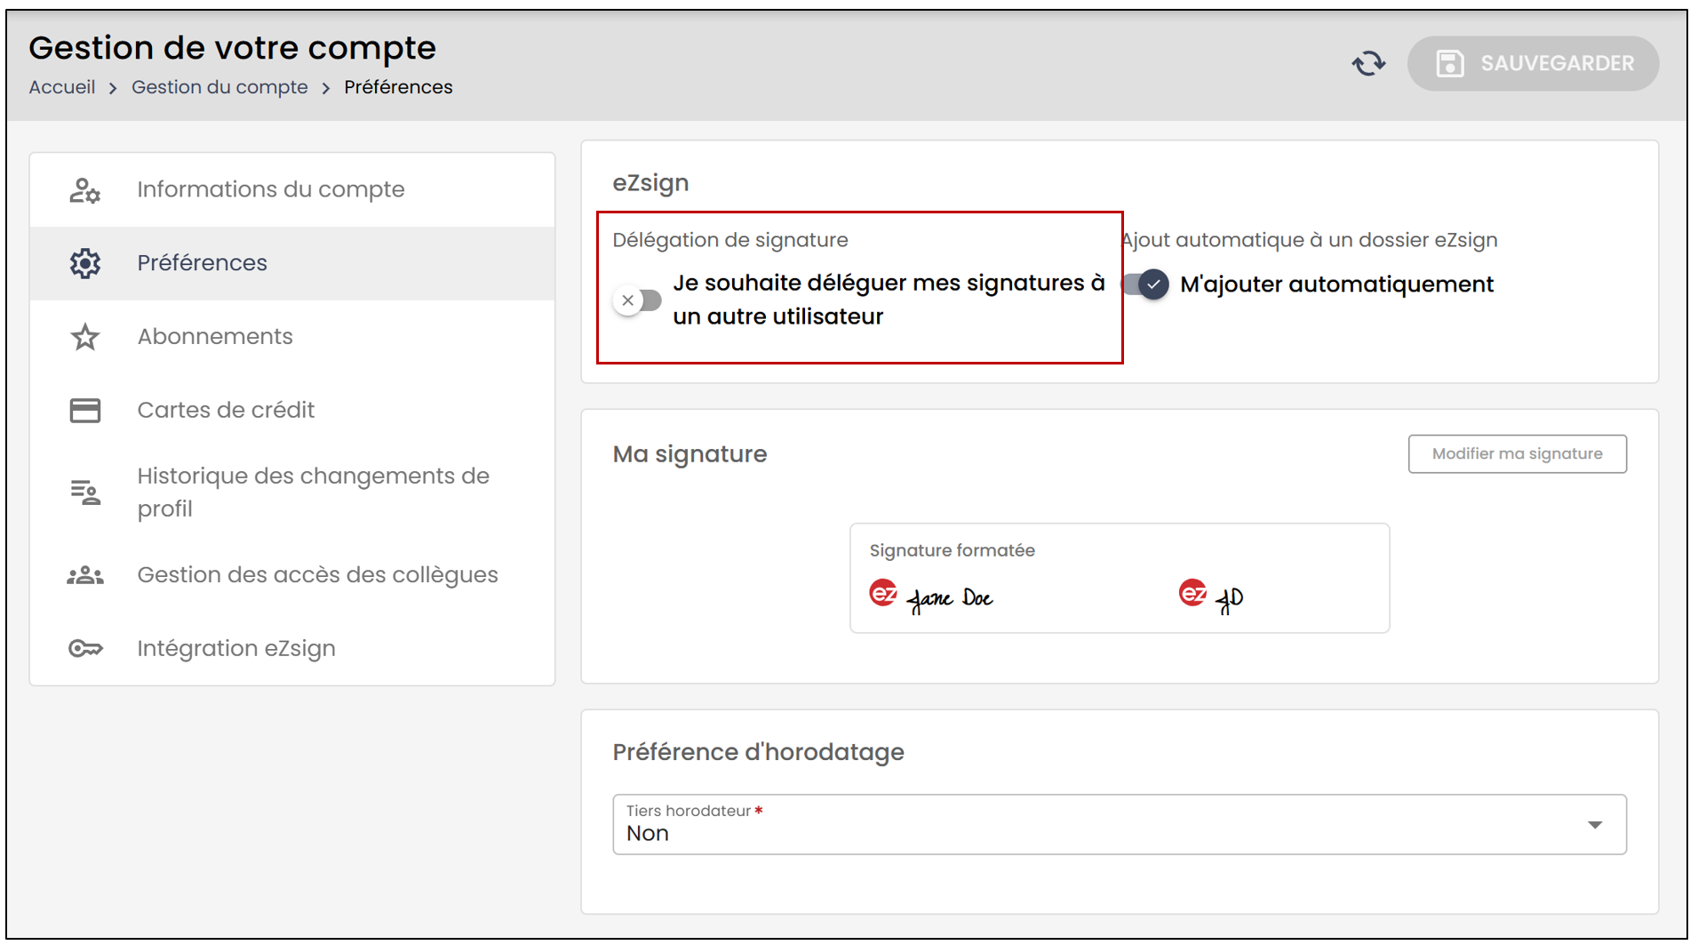Enable the signature delegation toggle
1698x945 pixels.
pyautogui.click(x=637, y=300)
